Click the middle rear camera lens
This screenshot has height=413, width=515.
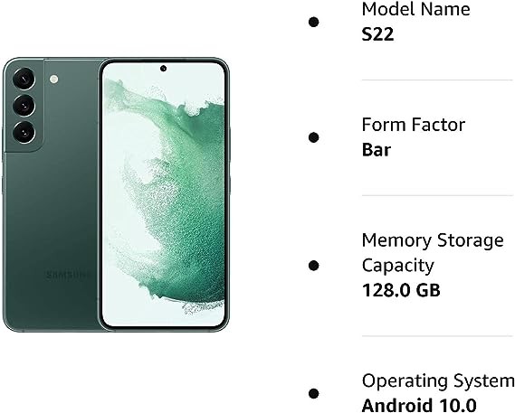tap(24, 106)
